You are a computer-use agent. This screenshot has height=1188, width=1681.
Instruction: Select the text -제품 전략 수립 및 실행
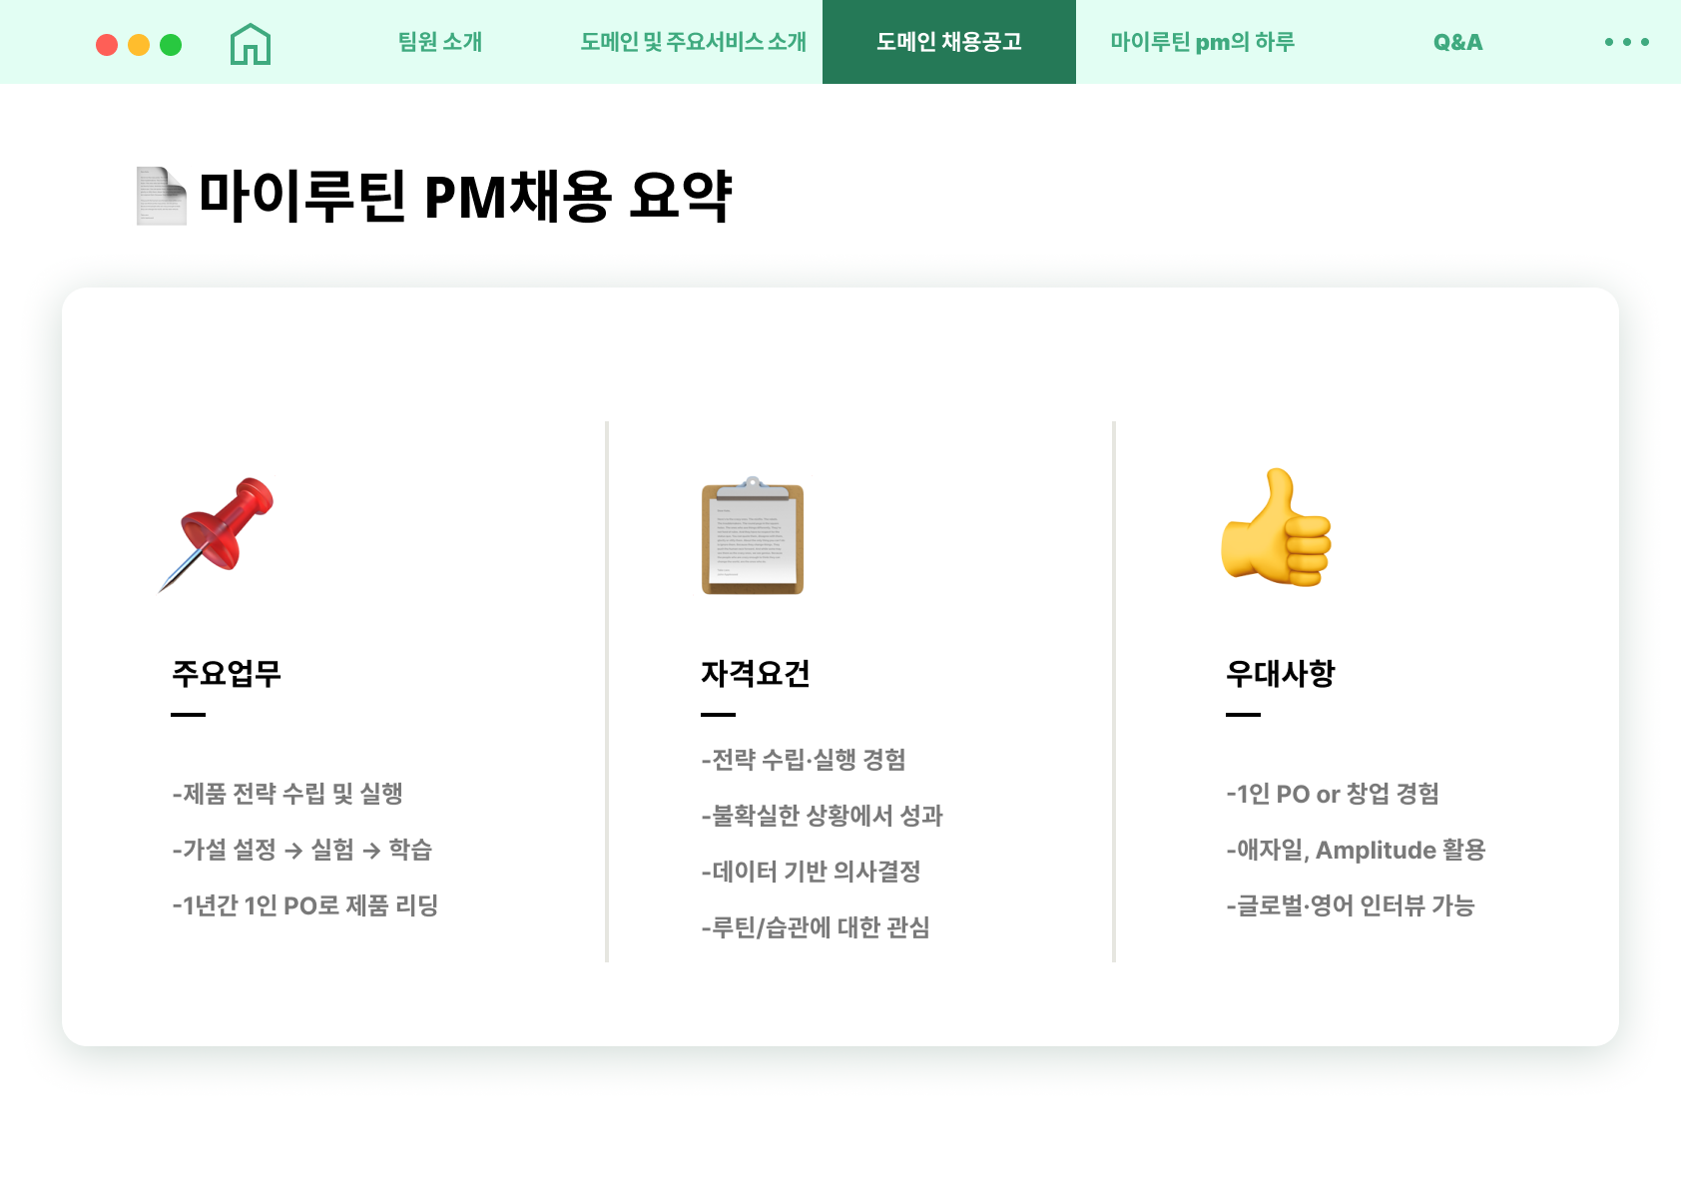click(x=287, y=794)
